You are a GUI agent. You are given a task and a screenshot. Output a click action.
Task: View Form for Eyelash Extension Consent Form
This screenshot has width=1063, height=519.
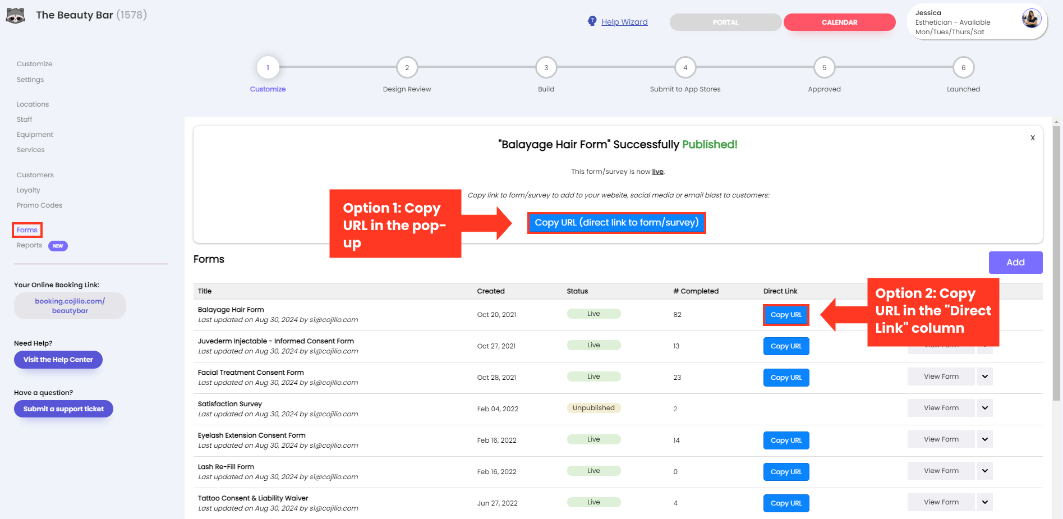pyautogui.click(x=941, y=439)
